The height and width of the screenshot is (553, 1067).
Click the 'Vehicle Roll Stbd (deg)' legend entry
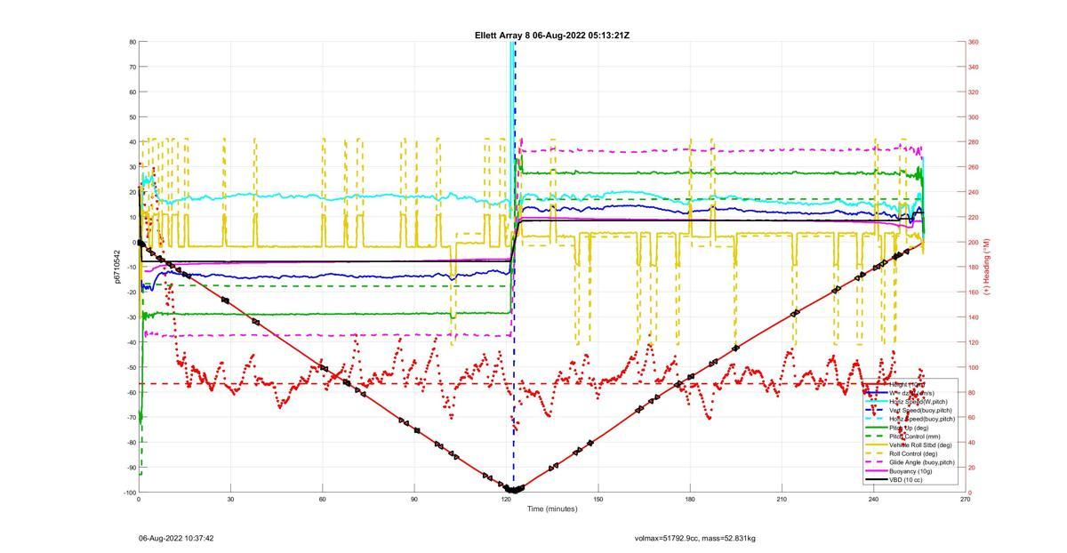[920, 445]
